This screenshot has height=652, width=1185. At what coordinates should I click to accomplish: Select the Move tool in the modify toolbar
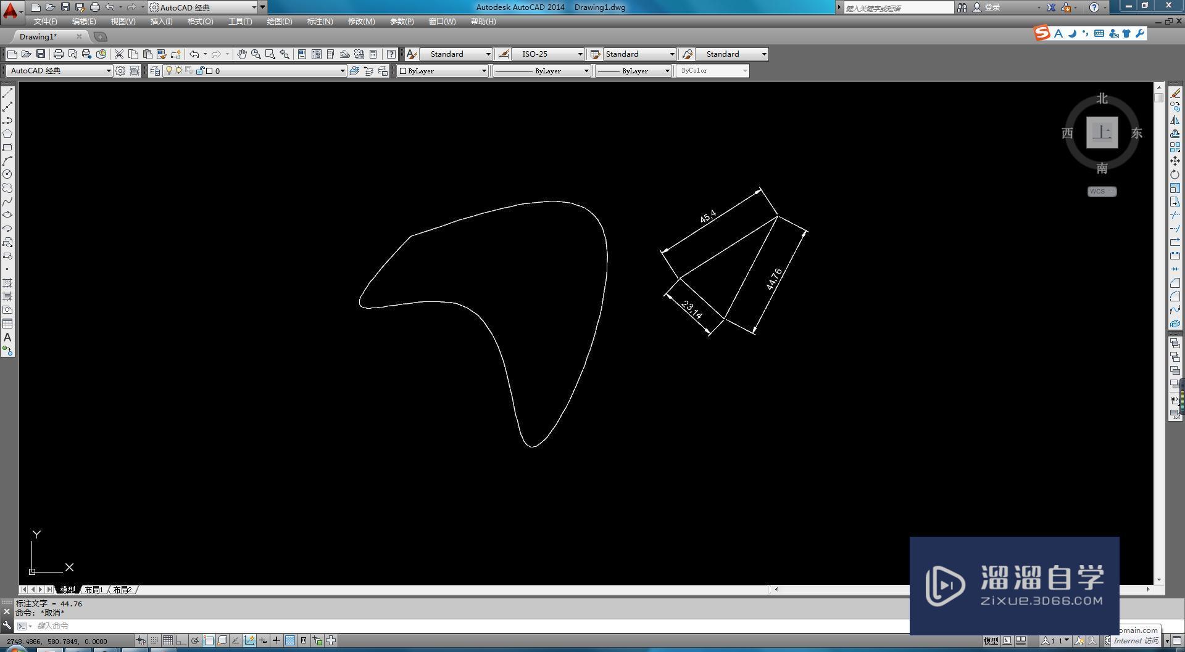tap(1175, 161)
